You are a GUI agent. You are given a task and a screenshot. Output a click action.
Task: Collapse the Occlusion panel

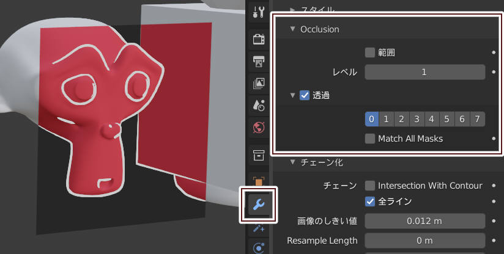[x=292, y=29]
